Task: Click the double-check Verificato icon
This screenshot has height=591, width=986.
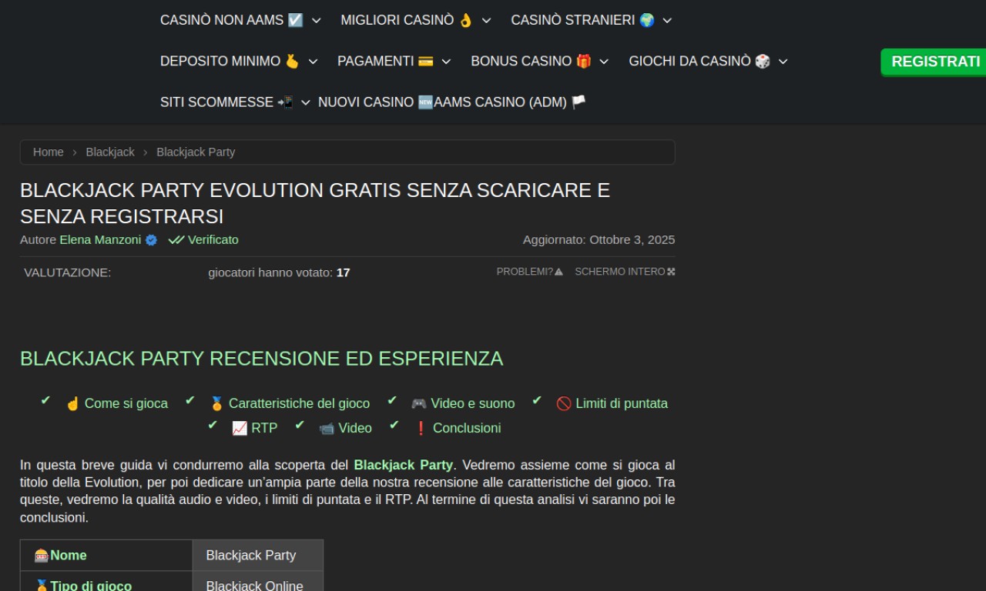Action: pyautogui.click(x=176, y=240)
